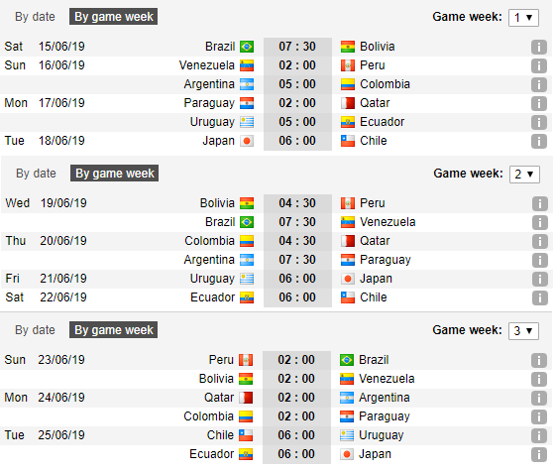The image size is (554, 473).
Task: Open info icon for Bolivia vs Peru match
Action: [539, 203]
